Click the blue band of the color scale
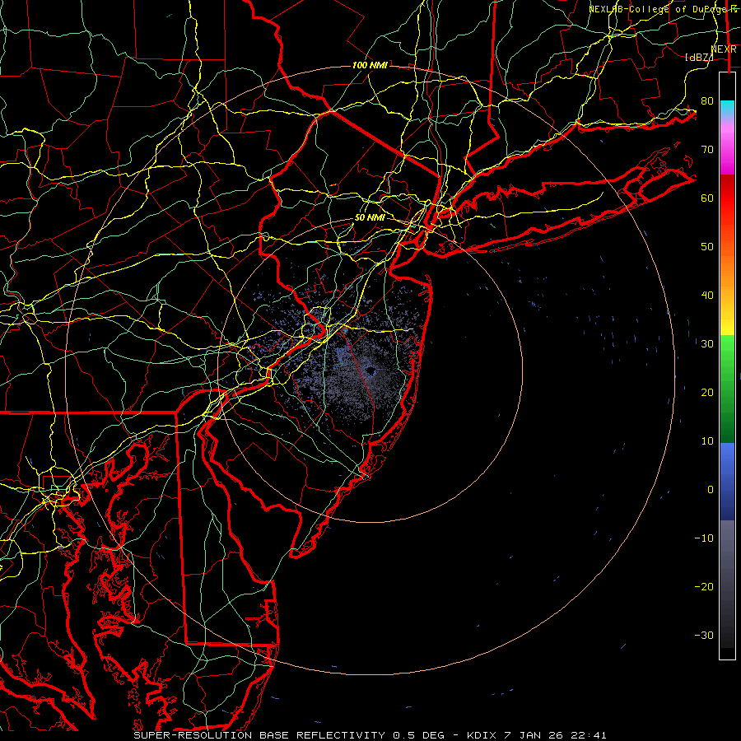This screenshot has height=741, width=741. tap(727, 481)
